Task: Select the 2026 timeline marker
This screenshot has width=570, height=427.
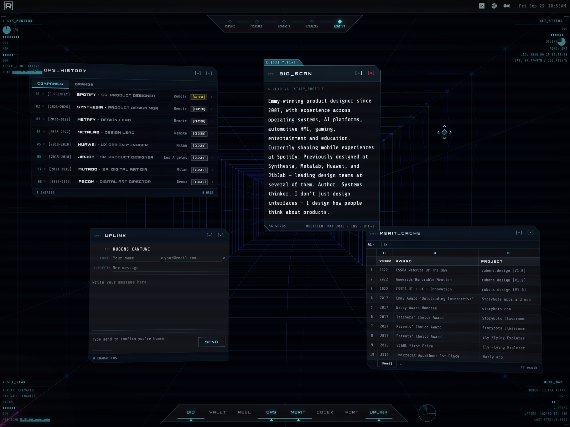Action: [x=312, y=24]
